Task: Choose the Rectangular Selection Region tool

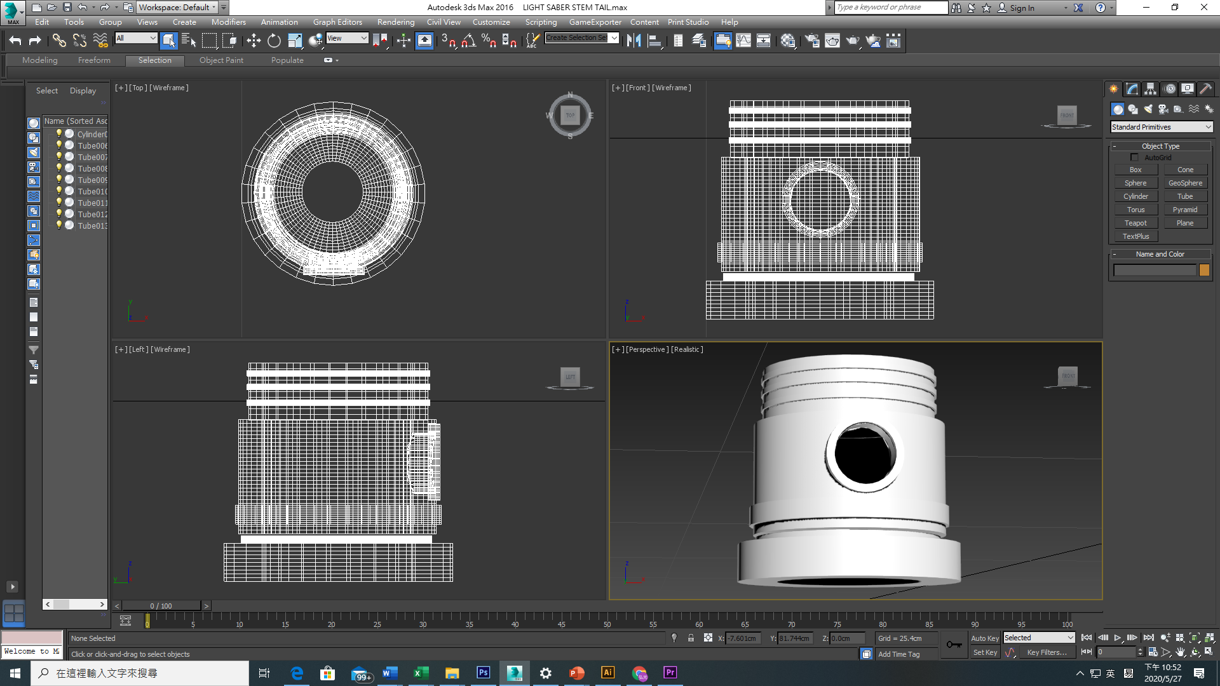Action: coord(209,41)
